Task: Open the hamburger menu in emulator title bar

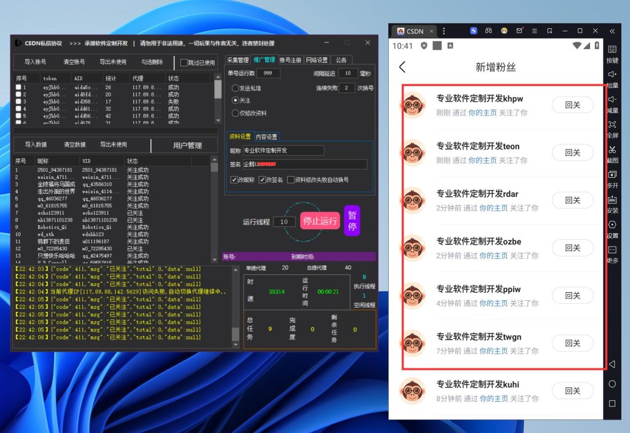Action: (534, 31)
